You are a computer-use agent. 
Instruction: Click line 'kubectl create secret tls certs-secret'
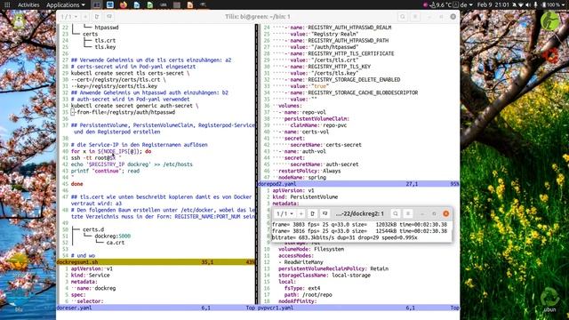[130, 73]
